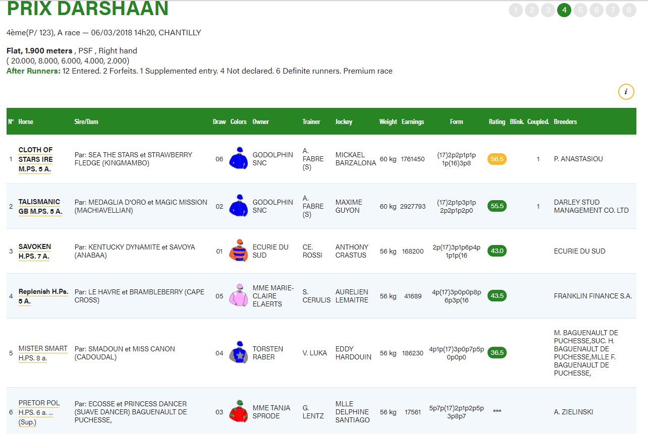This screenshot has width=648, height=434.
Task: Switch to race number 5
Action: [x=580, y=10]
